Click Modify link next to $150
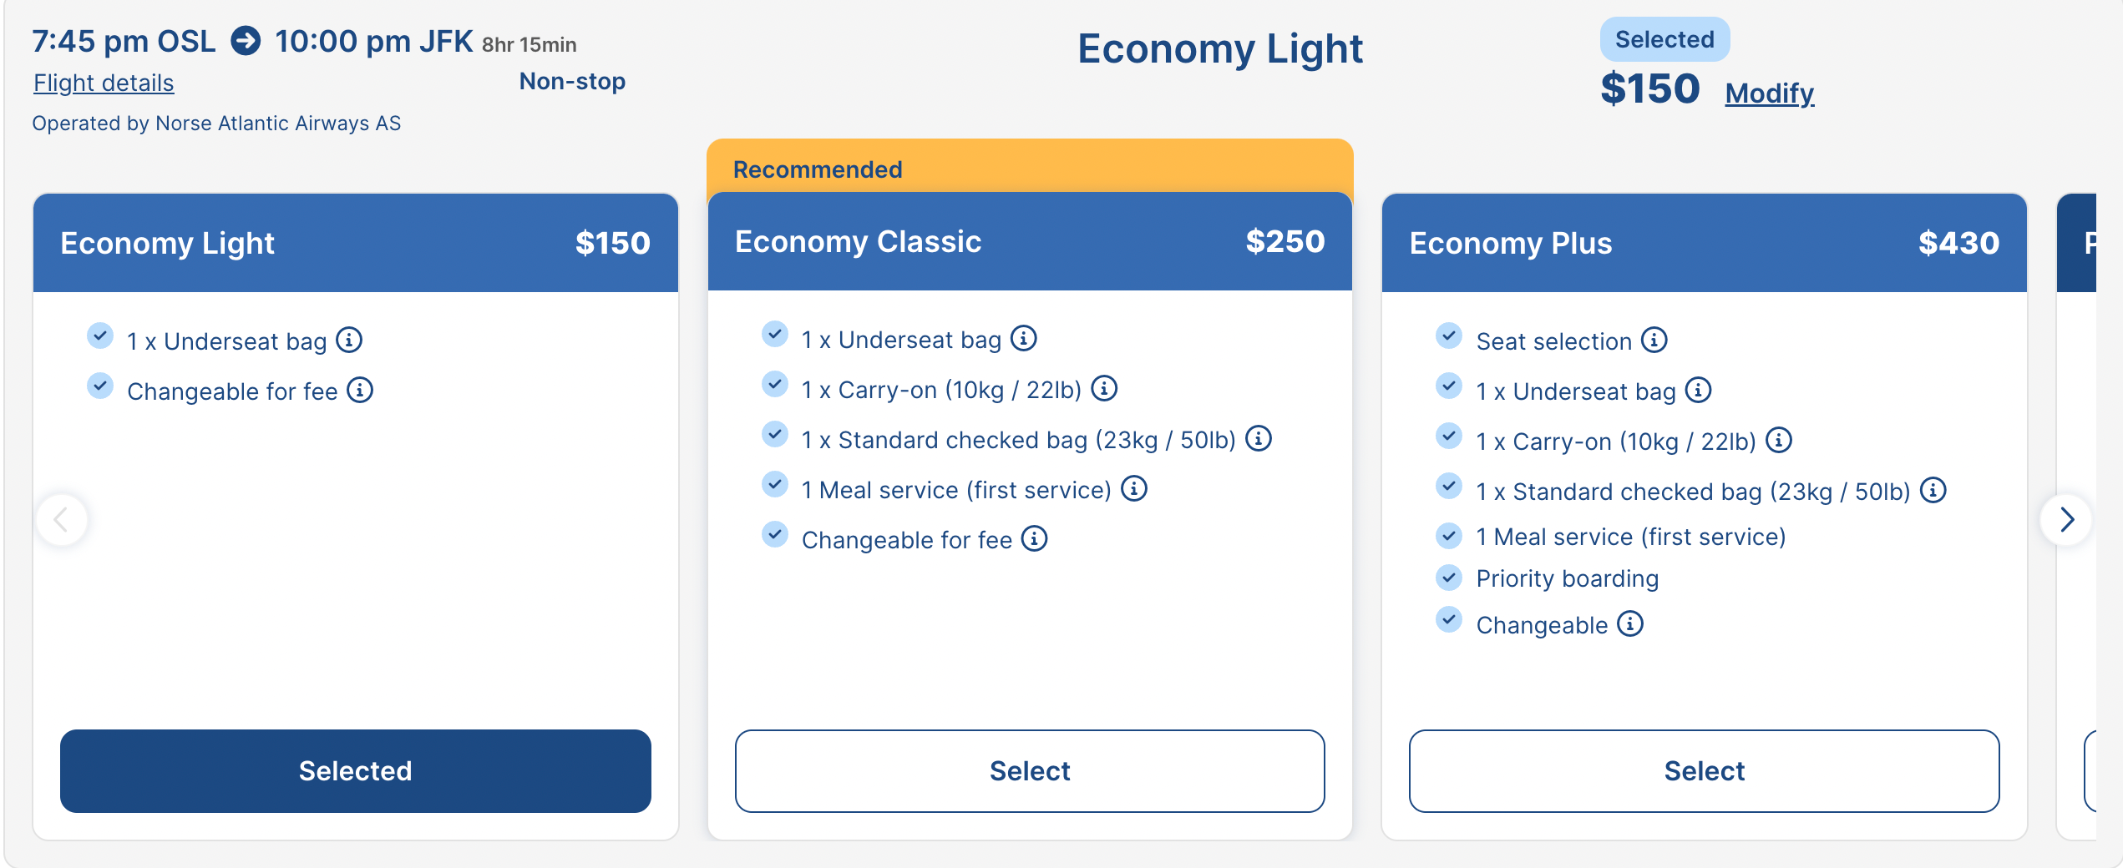Viewport: 2123px width, 868px height. pyautogui.click(x=1769, y=93)
